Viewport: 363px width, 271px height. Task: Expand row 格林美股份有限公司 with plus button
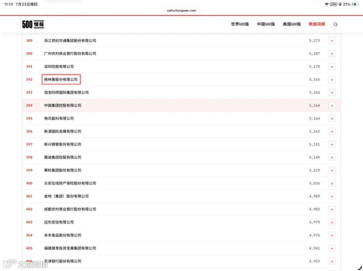(332, 79)
